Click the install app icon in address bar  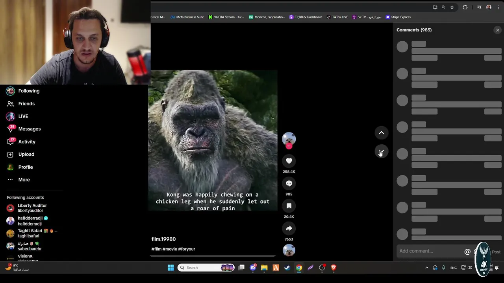[x=435, y=7]
